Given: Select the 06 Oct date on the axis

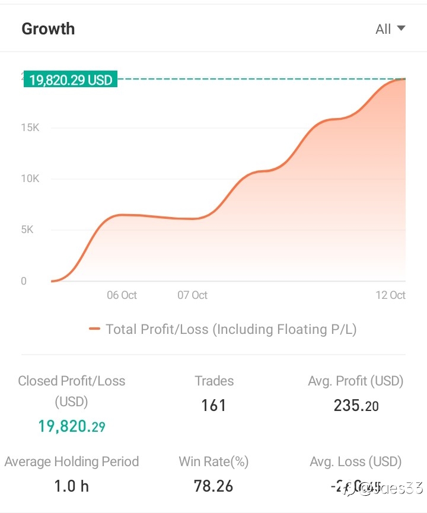Looking at the screenshot, I should click(122, 295).
